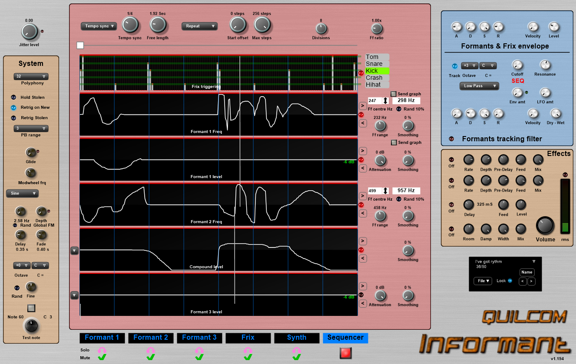Open the Polyphony dropdown showing 32
This screenshot has width=576, height=364.
pos(31,77)
